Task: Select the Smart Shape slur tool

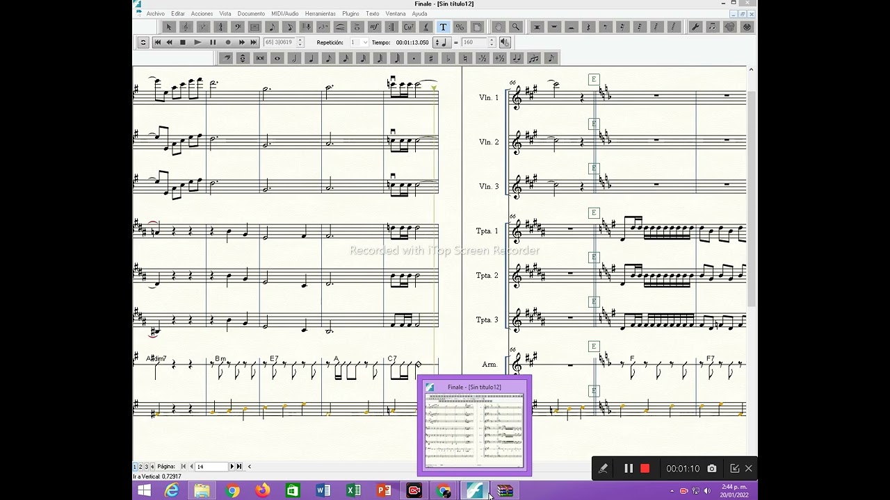Action: coord(340,27)
